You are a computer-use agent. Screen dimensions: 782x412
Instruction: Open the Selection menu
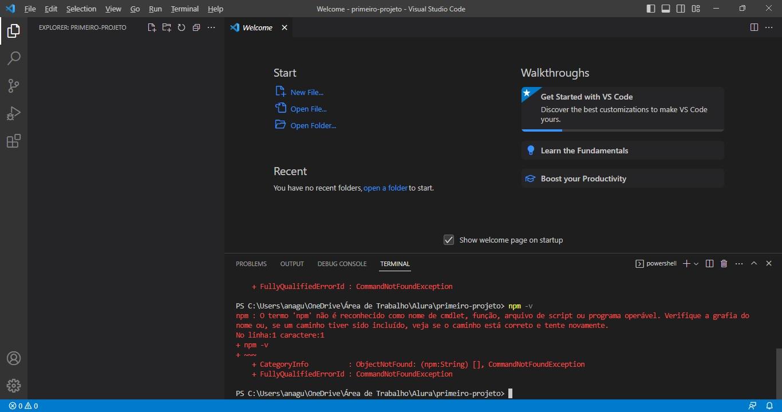tap(81, 9)
